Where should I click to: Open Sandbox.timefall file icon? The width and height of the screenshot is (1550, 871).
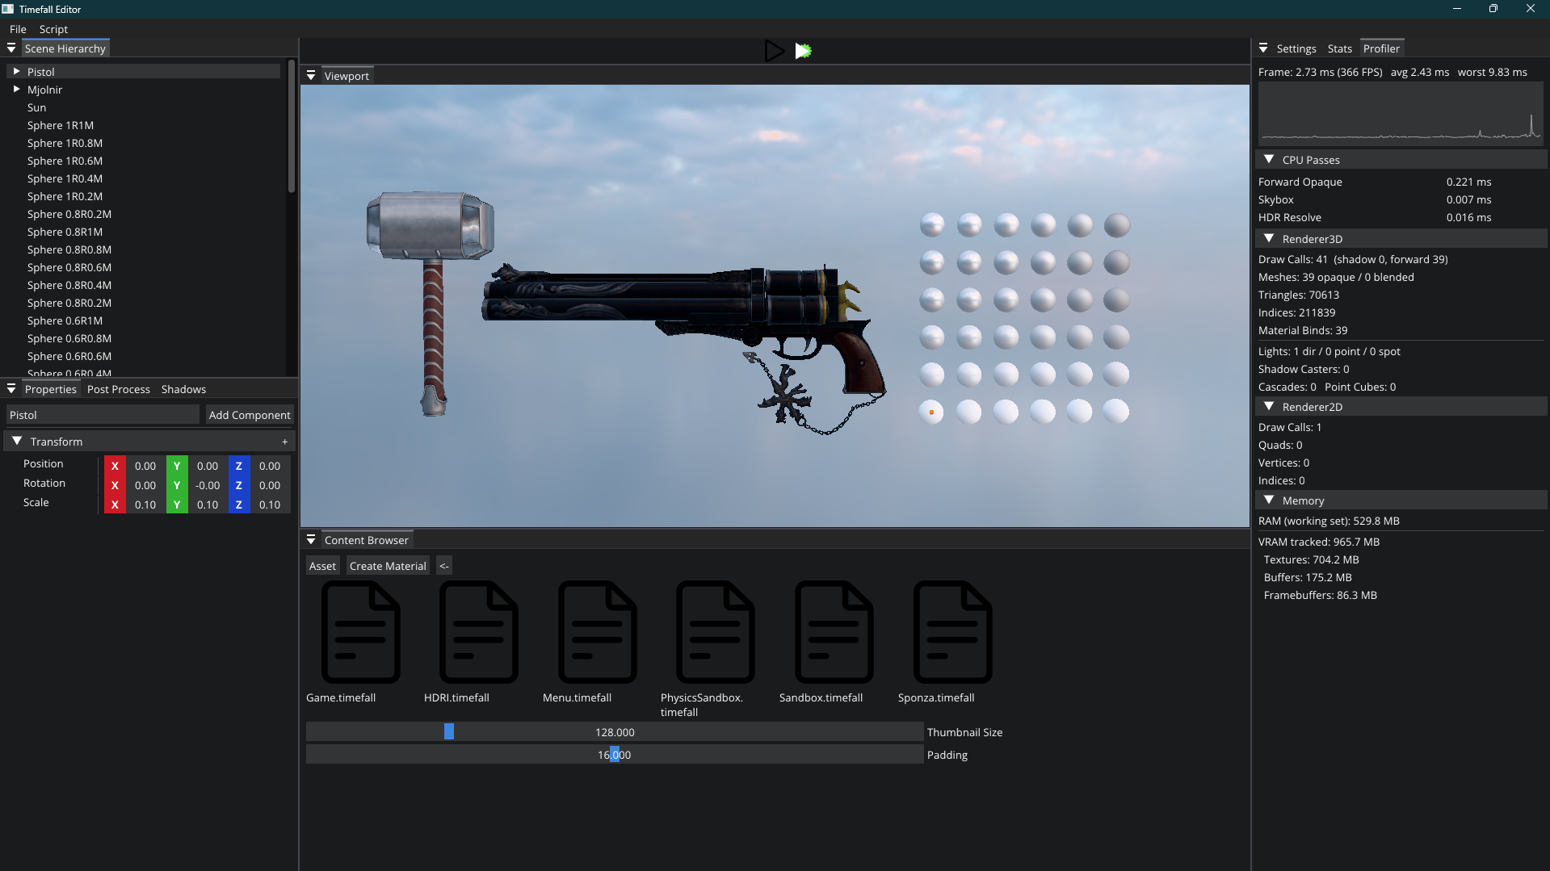(834, 631)
